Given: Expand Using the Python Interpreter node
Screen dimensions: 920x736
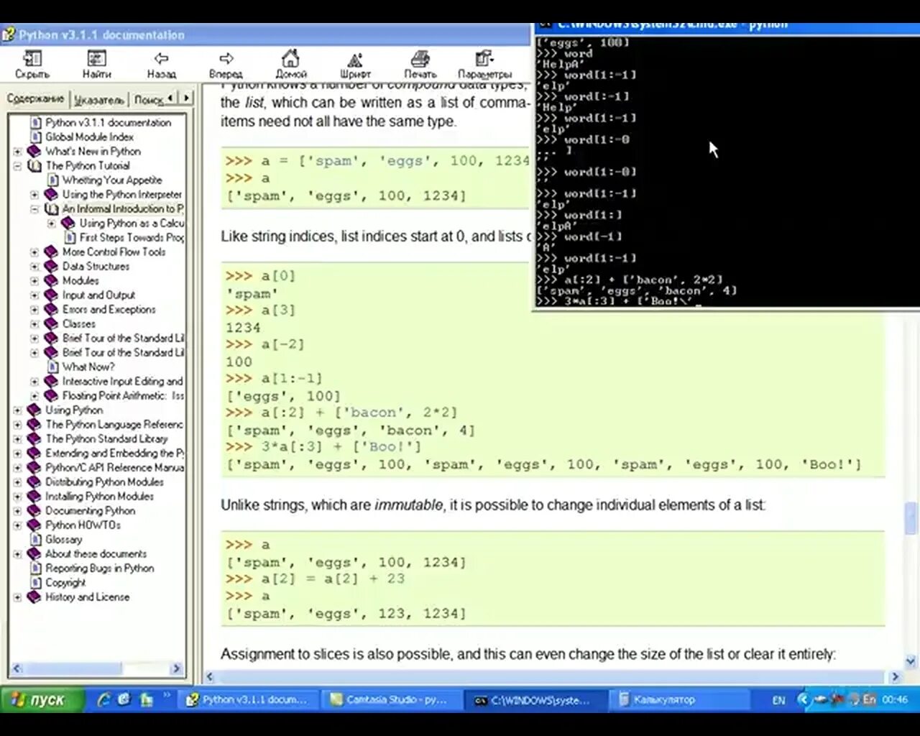Looking at the screenshot, I should point(34,194).
